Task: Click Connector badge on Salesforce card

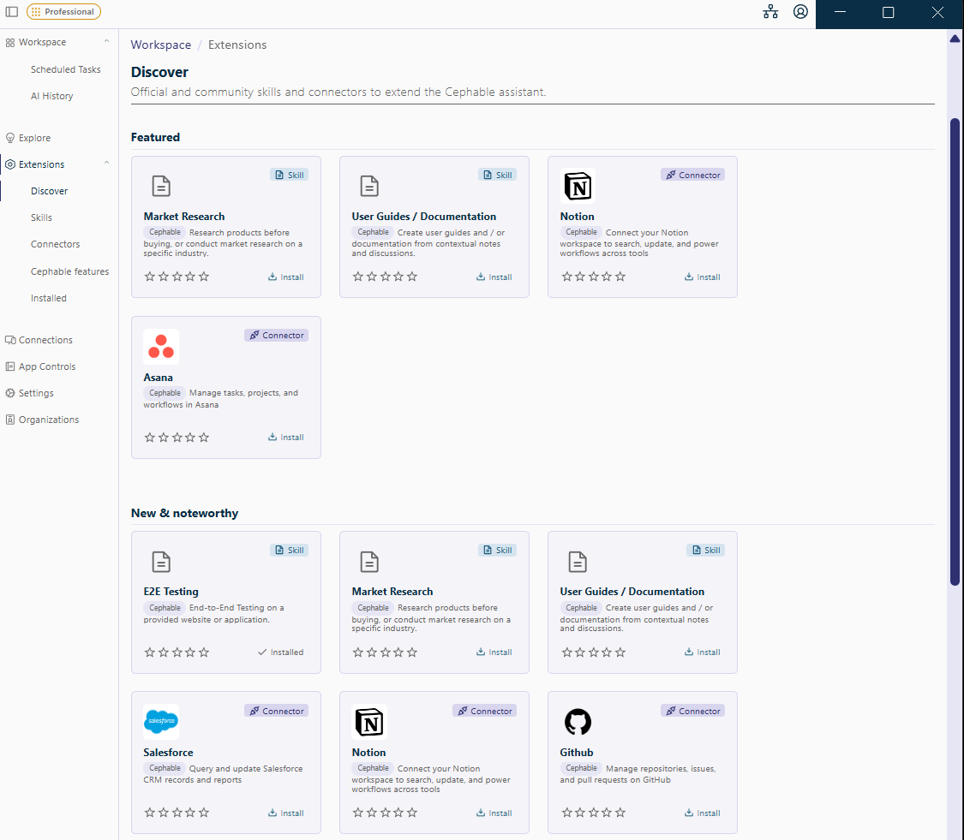Action: pyautogui.click(x=276, y=711)
